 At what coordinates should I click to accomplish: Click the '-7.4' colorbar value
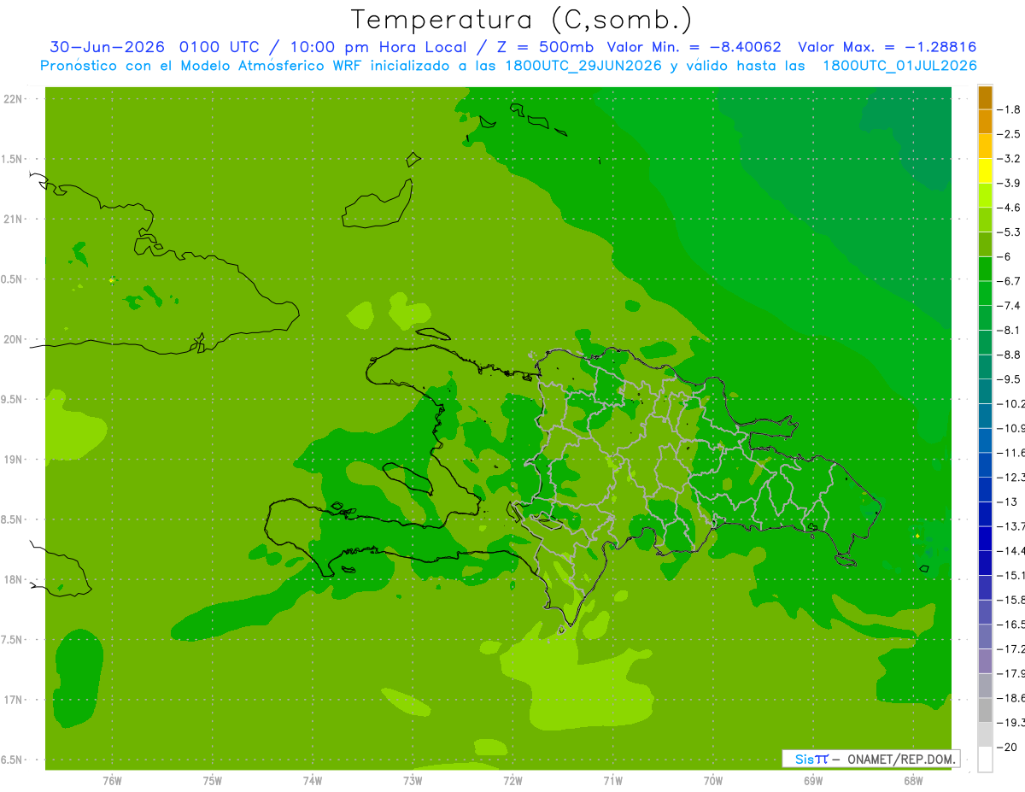click(x=1010, y=306)
